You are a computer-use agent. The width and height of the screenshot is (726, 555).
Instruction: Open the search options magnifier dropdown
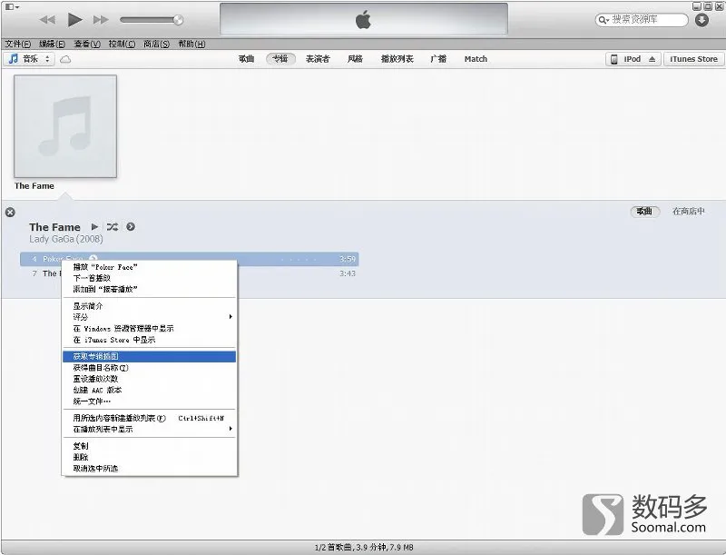[603, 20]
